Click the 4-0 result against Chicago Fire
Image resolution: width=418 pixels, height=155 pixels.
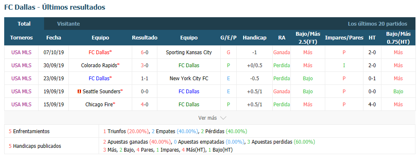click(144, 104)
